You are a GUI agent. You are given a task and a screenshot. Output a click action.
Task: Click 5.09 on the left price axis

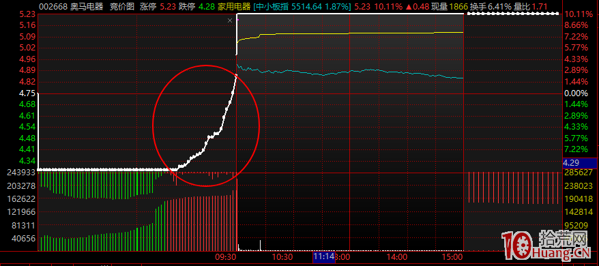click(x=27, y=36)
